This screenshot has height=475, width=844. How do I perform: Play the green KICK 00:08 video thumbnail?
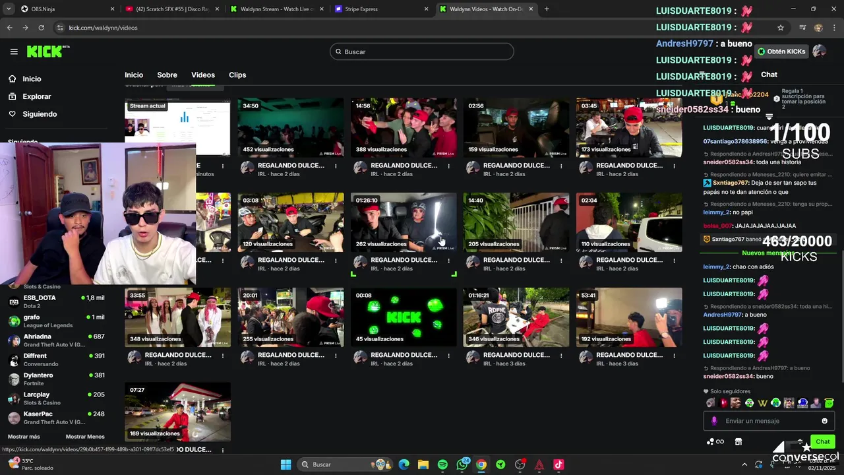[x=404, y=317]
